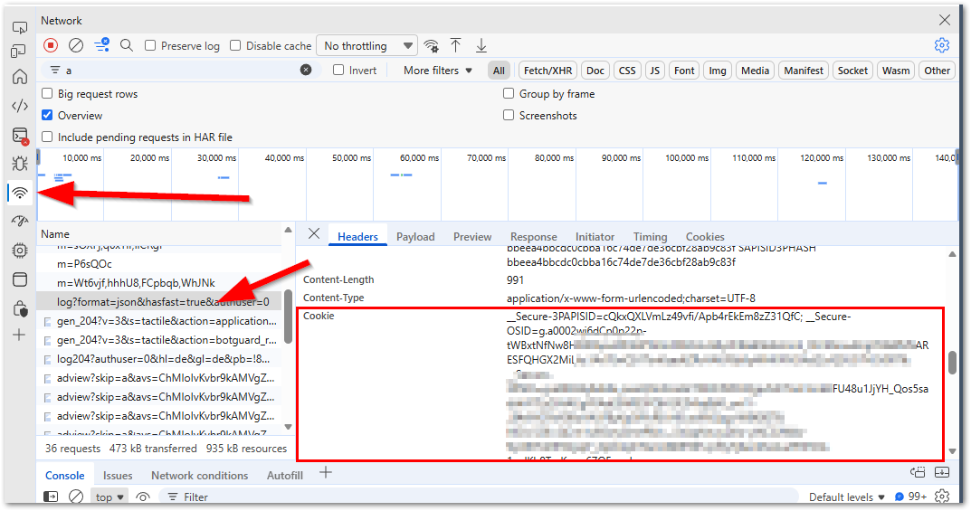Export HAR file download arrow
971x511 pixels.
coord(481,45)
